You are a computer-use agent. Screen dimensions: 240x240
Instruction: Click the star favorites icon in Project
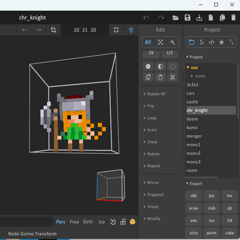[x=221, y=42]
